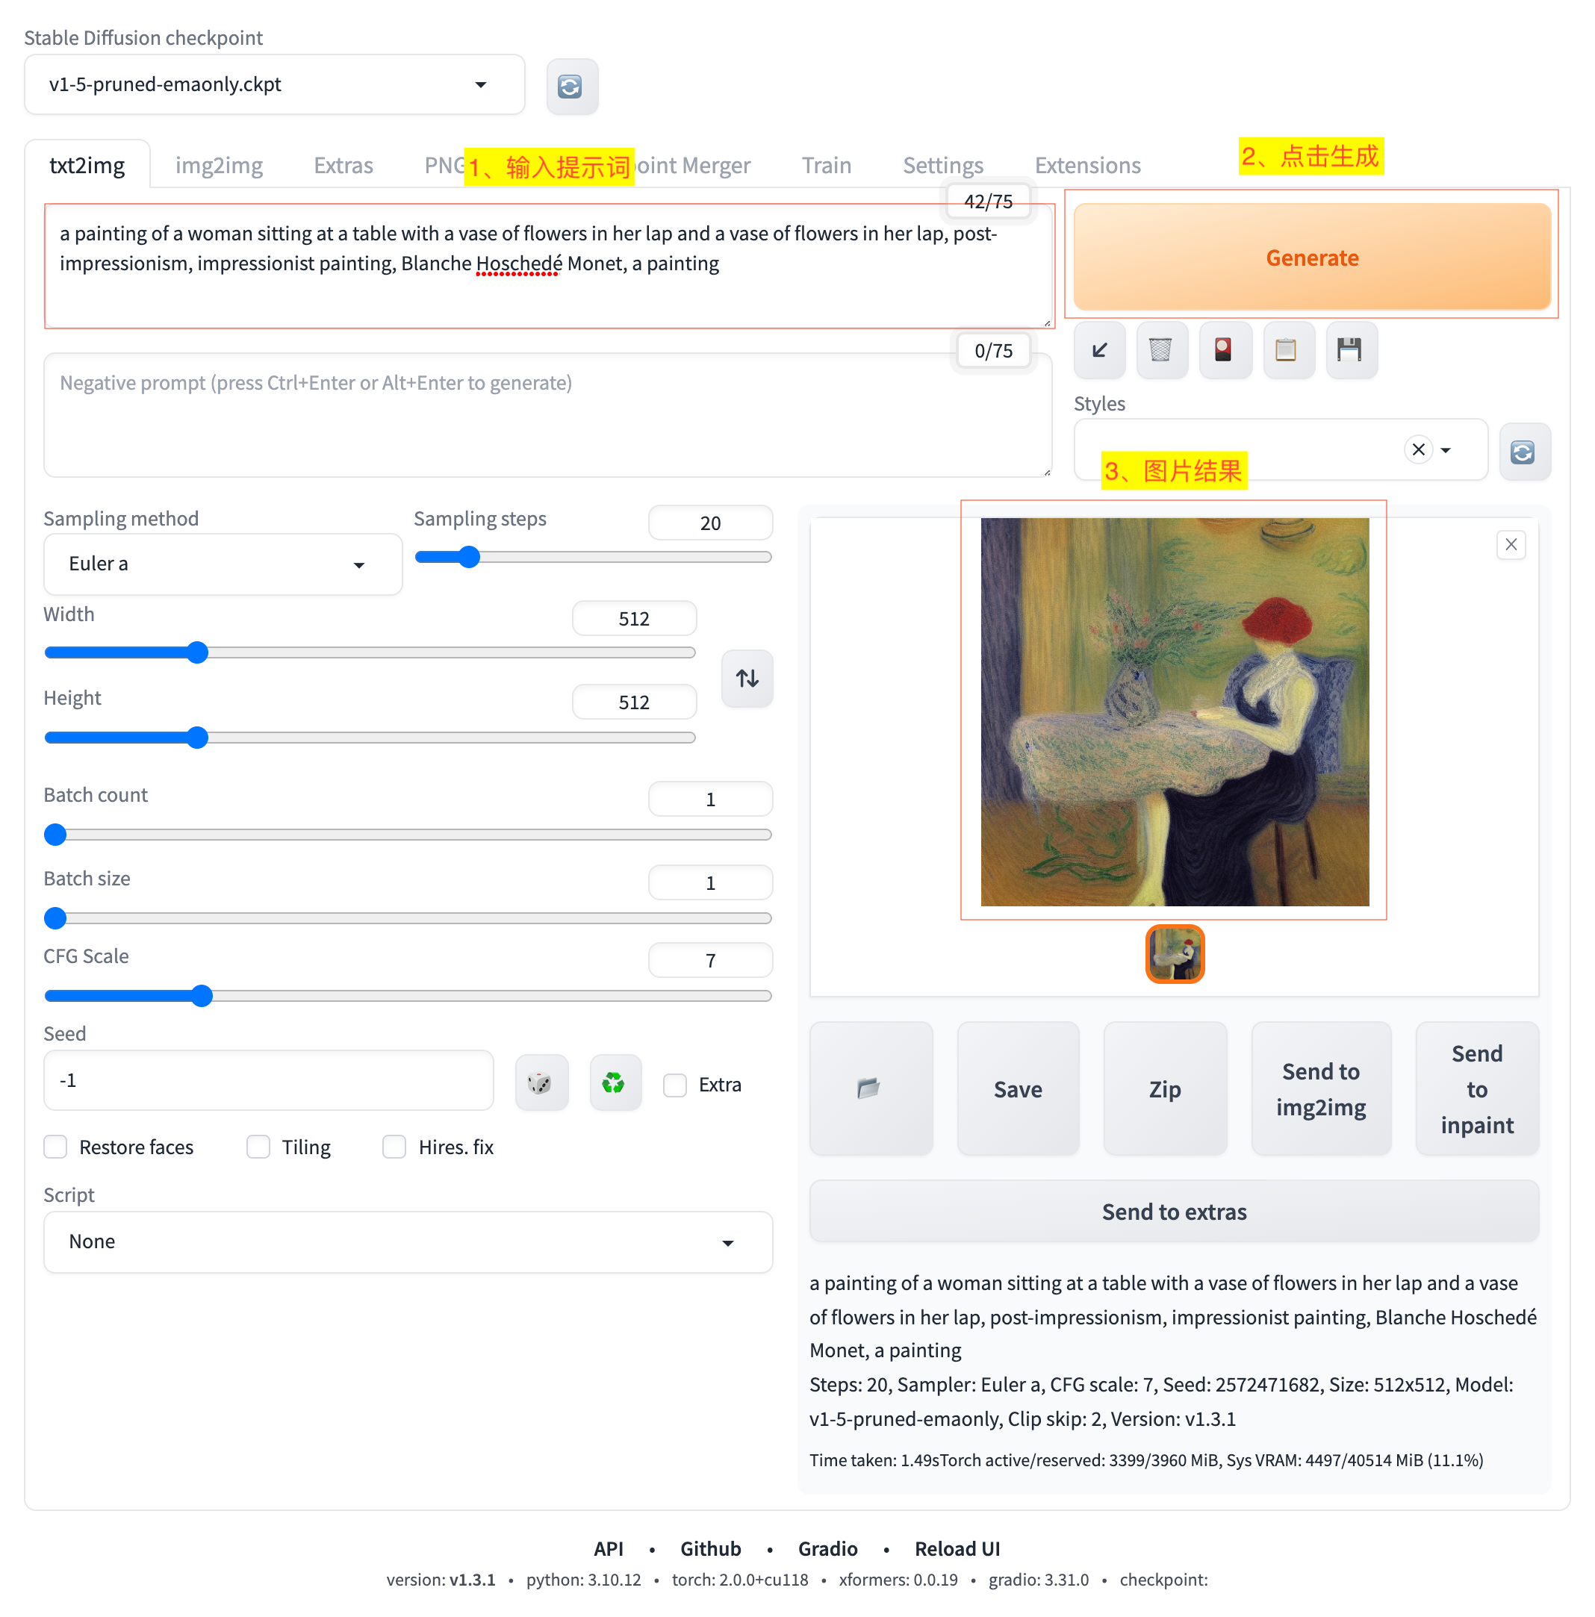
Task: Switch to the img2img tab
Action: coord(219,166)
